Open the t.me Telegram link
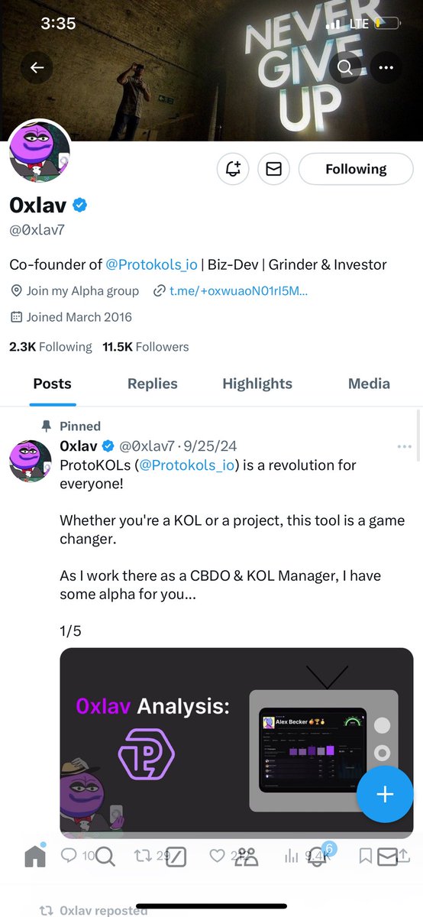The height and width of the screenshot is (917, 423). pos(231,291)
